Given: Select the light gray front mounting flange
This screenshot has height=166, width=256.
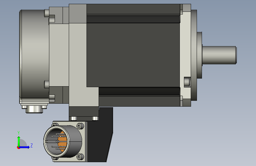Looking at the screenshot, I should (185, 55).
